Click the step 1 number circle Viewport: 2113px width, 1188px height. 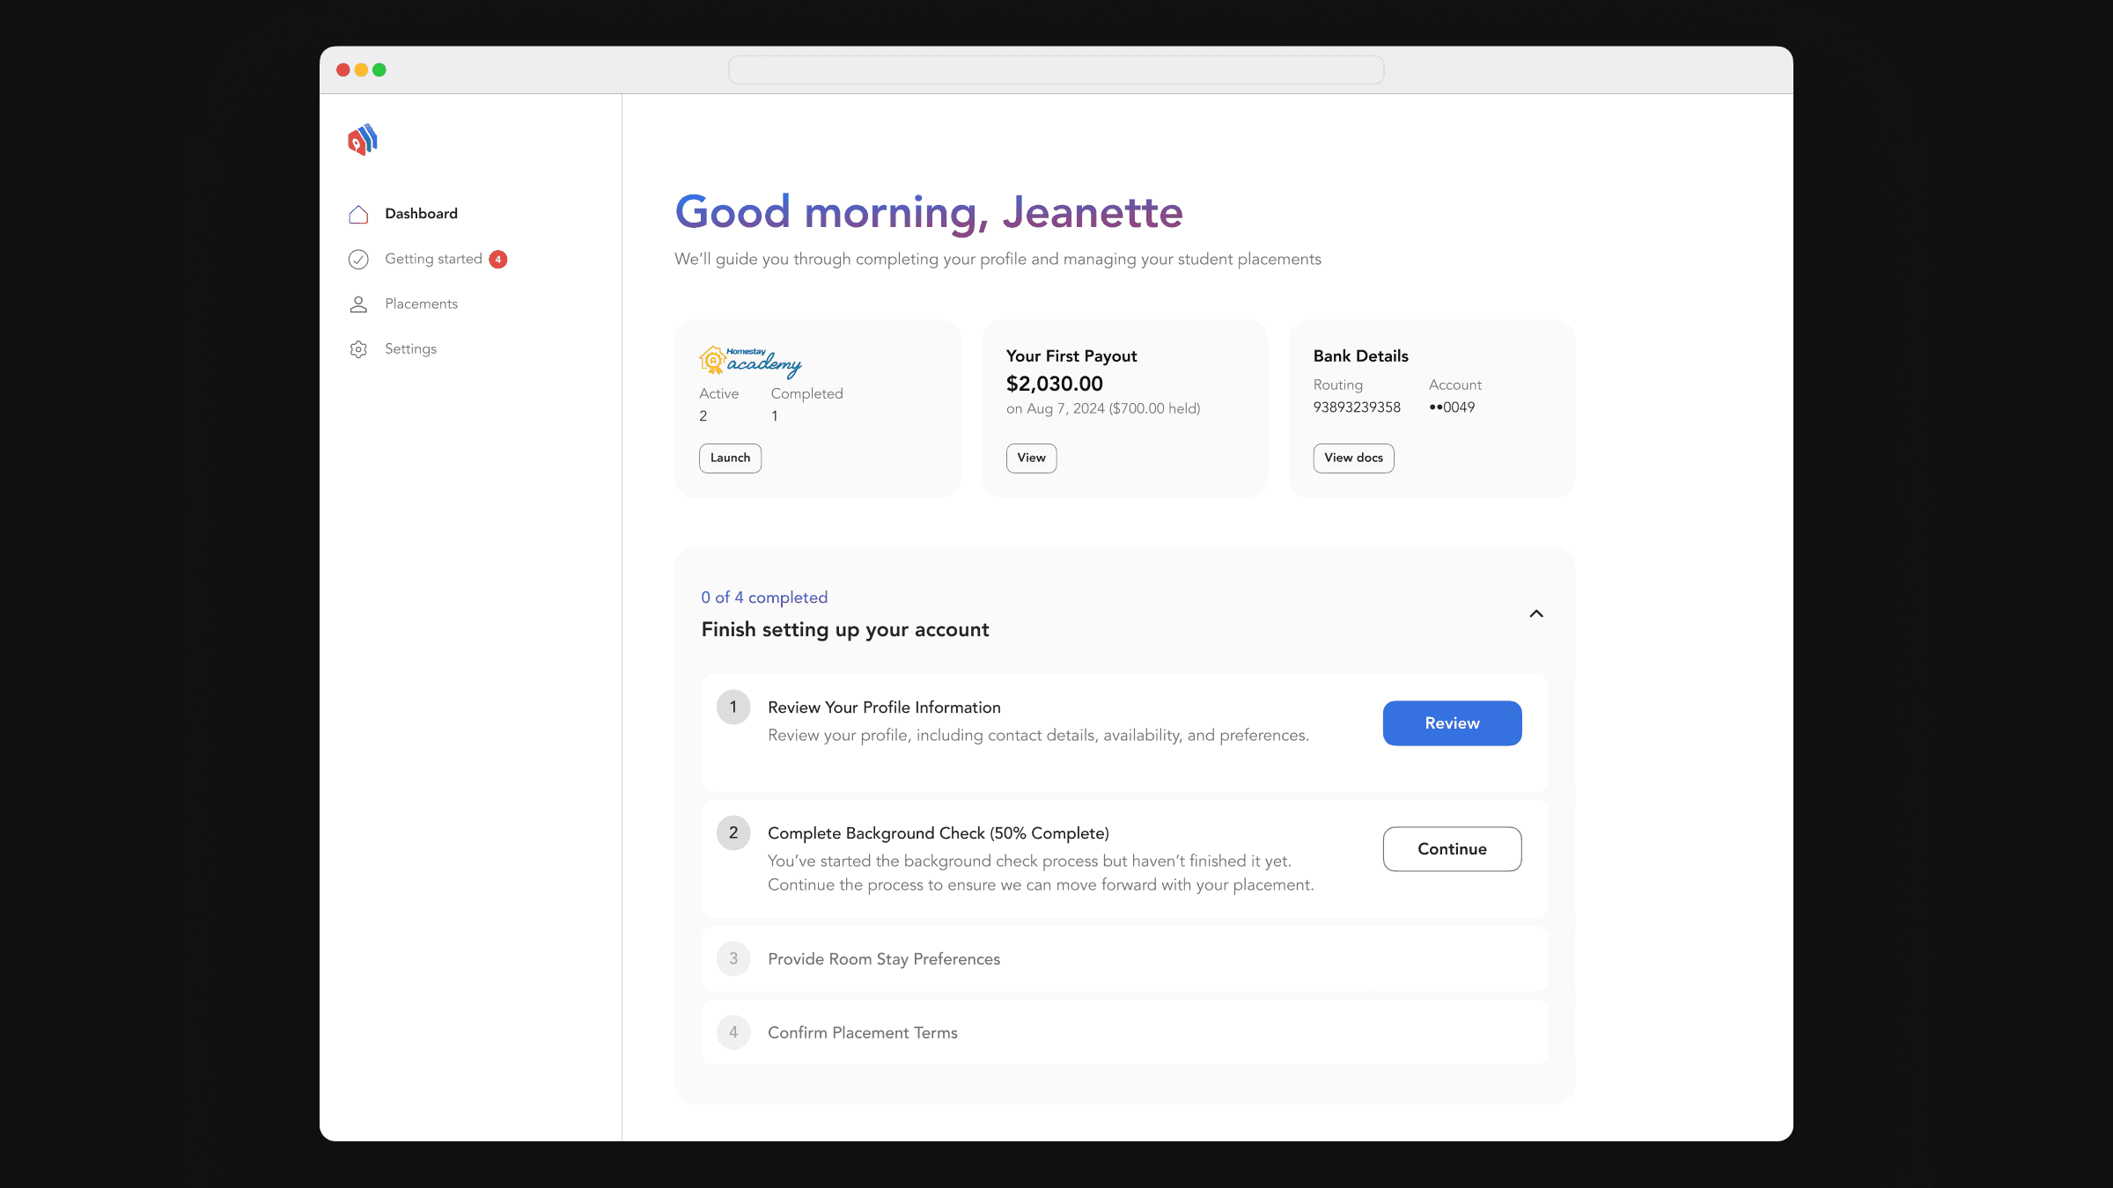(733, 708)
